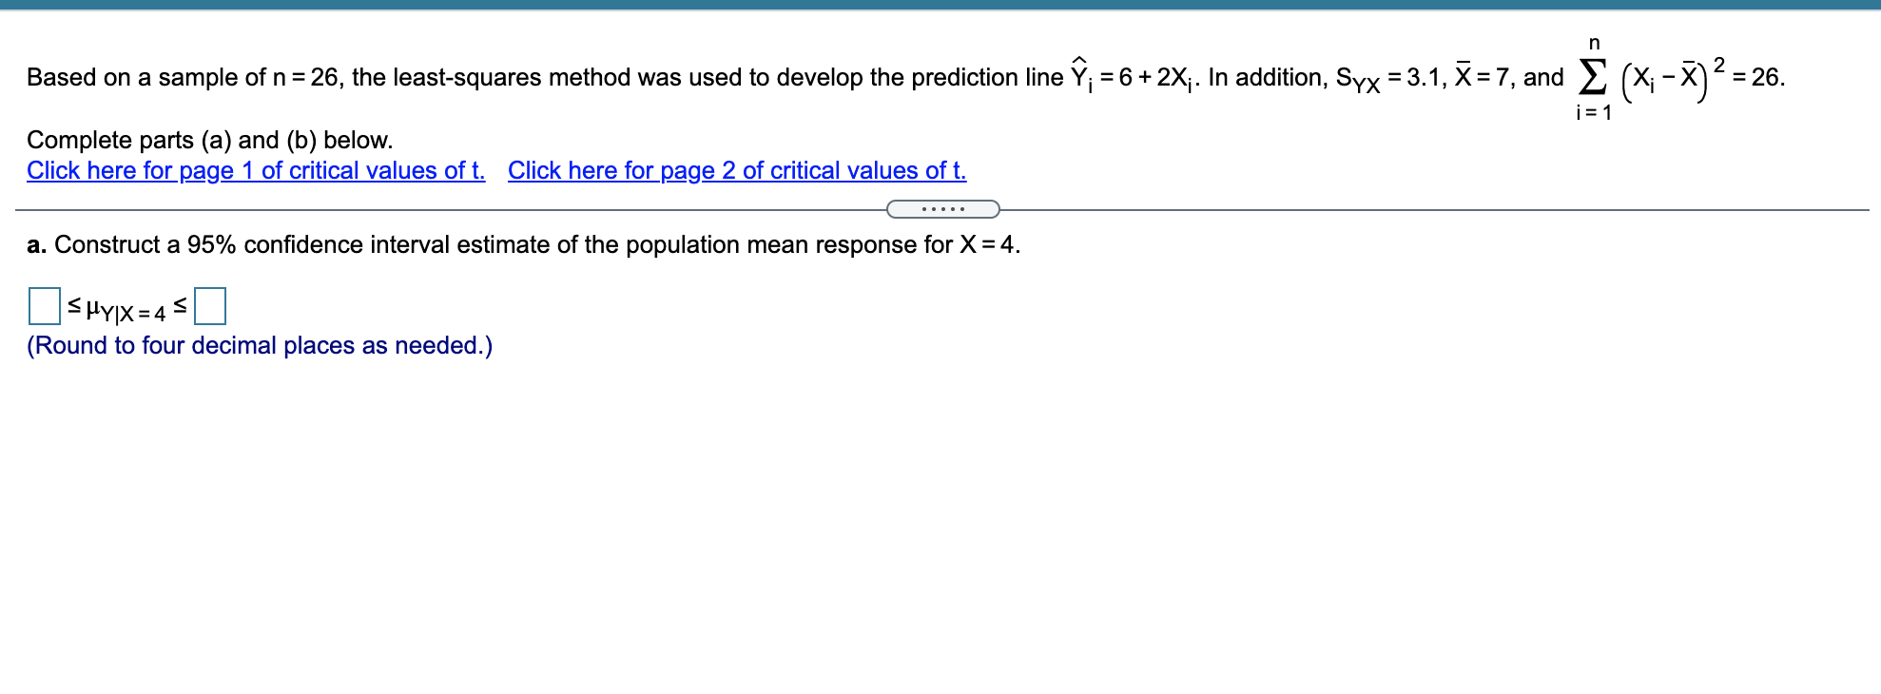
Task: Click the page 1 critical values hyperlink
Action: point(253,171)
